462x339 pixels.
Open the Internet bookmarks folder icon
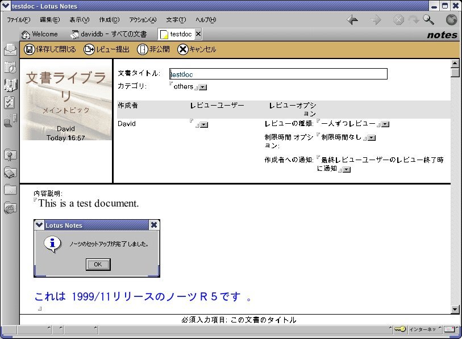[x=10, y=208]
